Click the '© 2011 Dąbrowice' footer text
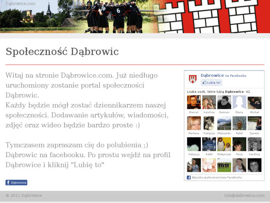This screenshot has width=270, height=203. [24, 196]
